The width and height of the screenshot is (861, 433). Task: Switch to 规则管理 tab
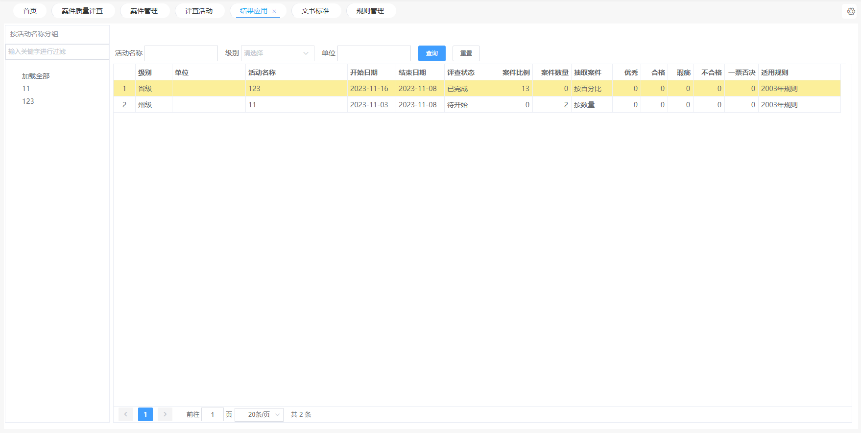370,11
